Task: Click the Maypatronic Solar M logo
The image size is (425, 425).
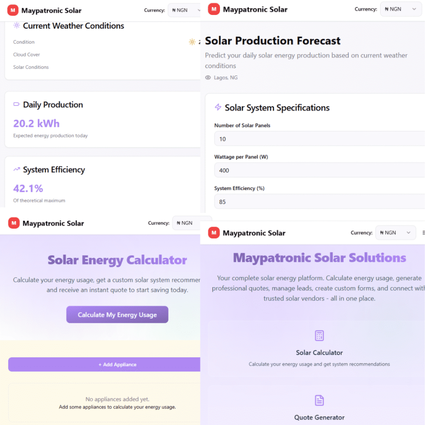Action: pos(13,9)
